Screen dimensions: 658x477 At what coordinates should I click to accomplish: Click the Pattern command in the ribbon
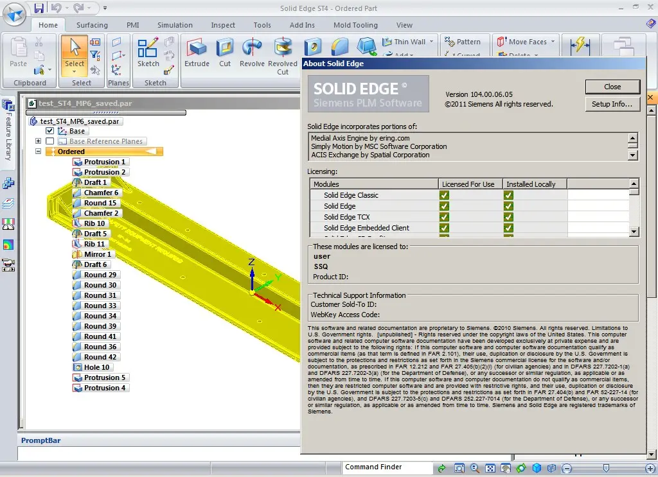pos(463,42)
